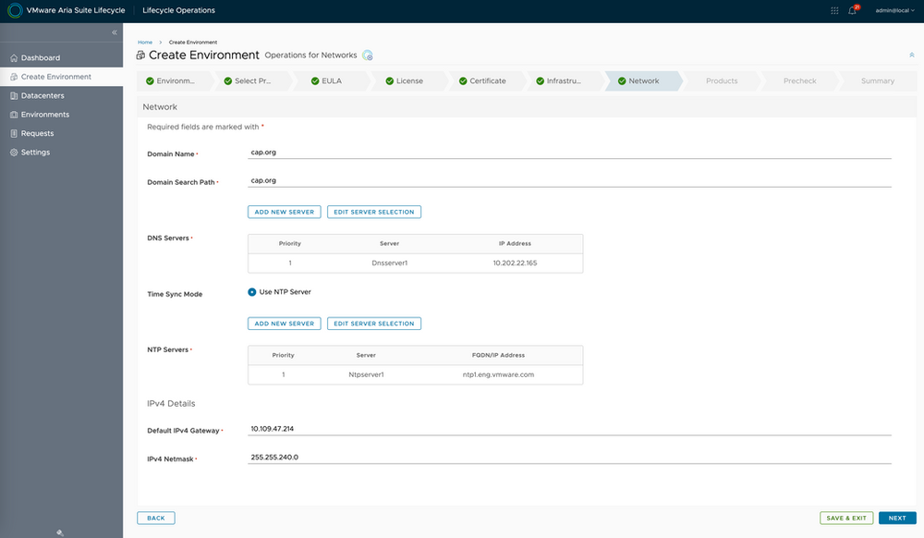Focus the Default IPv4 Gateway field

(x=569, y=429)
